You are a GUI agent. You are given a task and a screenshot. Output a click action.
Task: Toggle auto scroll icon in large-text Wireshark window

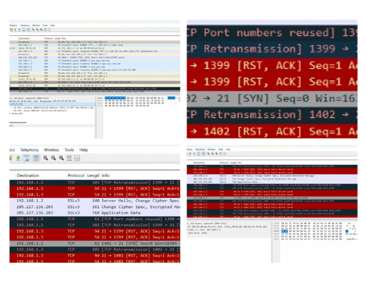click(26, 158)
